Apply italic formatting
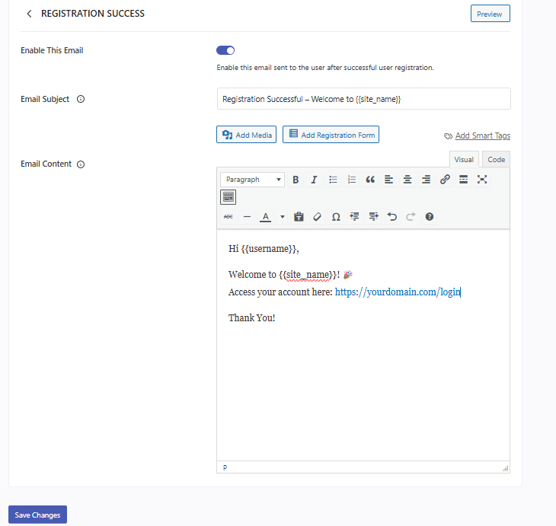 pyautogui.click(x=314, y=180)
